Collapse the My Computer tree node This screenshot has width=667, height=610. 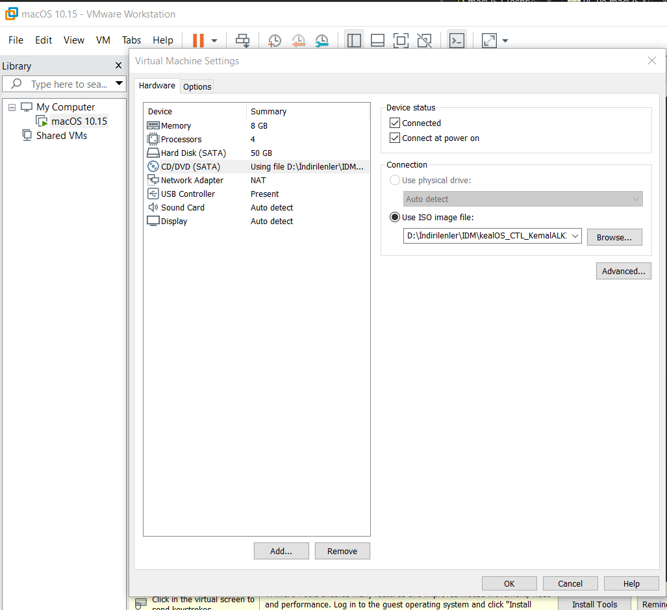coord(12,107)
